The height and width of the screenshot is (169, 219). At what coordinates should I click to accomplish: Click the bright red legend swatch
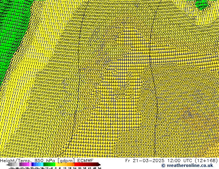75,165
